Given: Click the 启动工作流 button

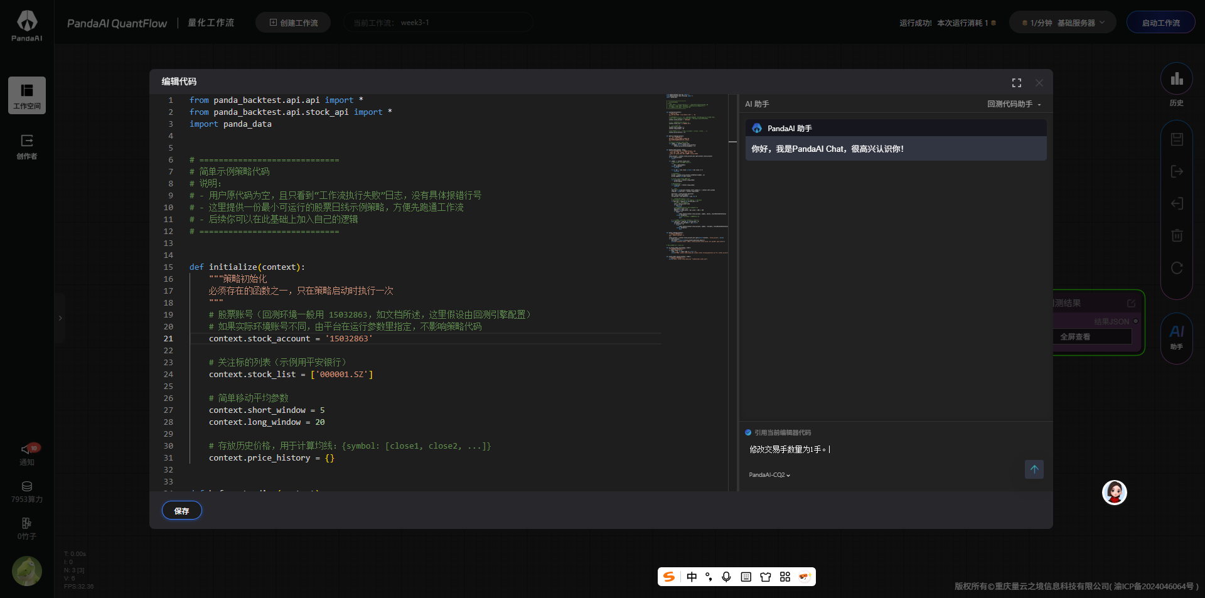Looking at the screenshot, I should pyautogui.click(x=1160, y=23).
